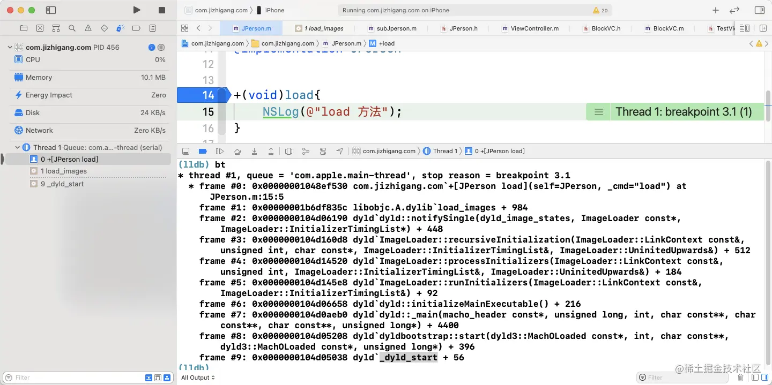Click the trash icon to clear console
Viewport: 772px width, 385px height.
click(740, 378)
